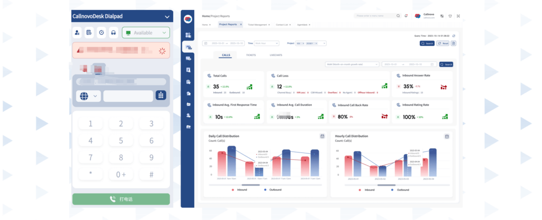Click the green 打电话 call button
The height and width of the screenshot is (220, 542).
[121, 199]
